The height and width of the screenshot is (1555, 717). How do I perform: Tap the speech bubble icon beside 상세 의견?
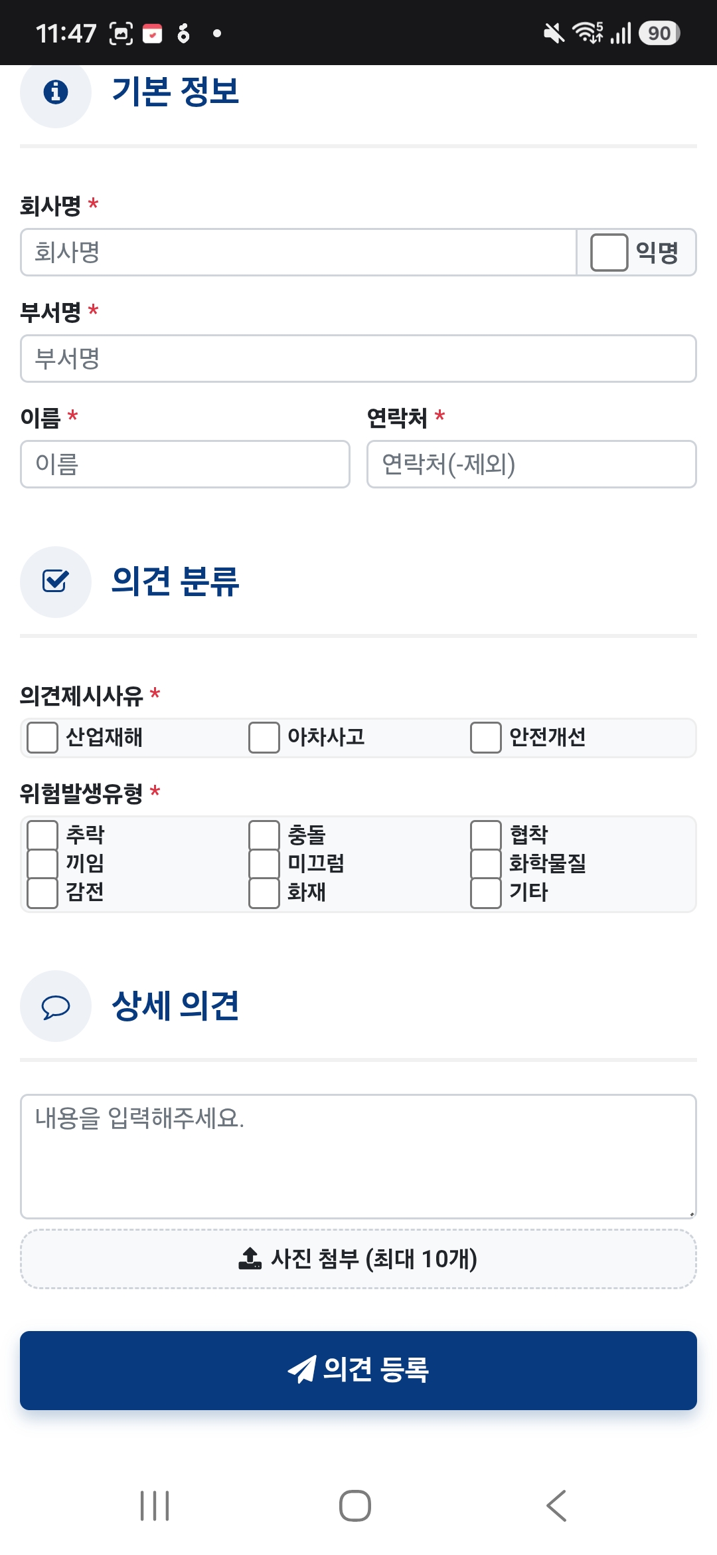pos(56,1006)
